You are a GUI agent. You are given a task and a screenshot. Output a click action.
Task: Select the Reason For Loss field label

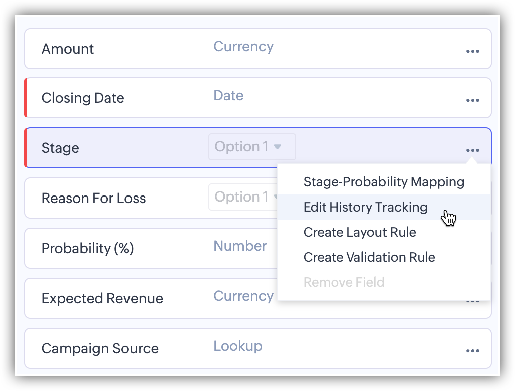(93, 198)
